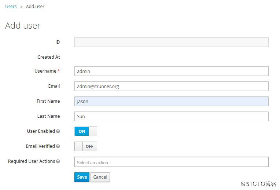Screen dimensions: 280x190
Task: Click the Username label
Action: coord(45,71)
